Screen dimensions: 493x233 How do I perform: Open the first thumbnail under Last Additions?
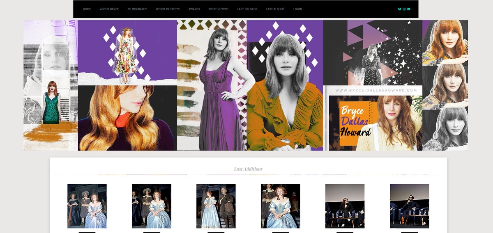(87, 206)
